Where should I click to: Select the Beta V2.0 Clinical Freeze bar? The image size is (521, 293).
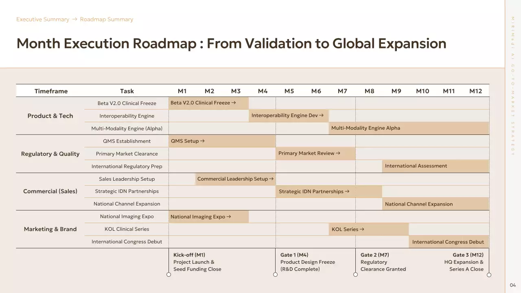(208, 103)
